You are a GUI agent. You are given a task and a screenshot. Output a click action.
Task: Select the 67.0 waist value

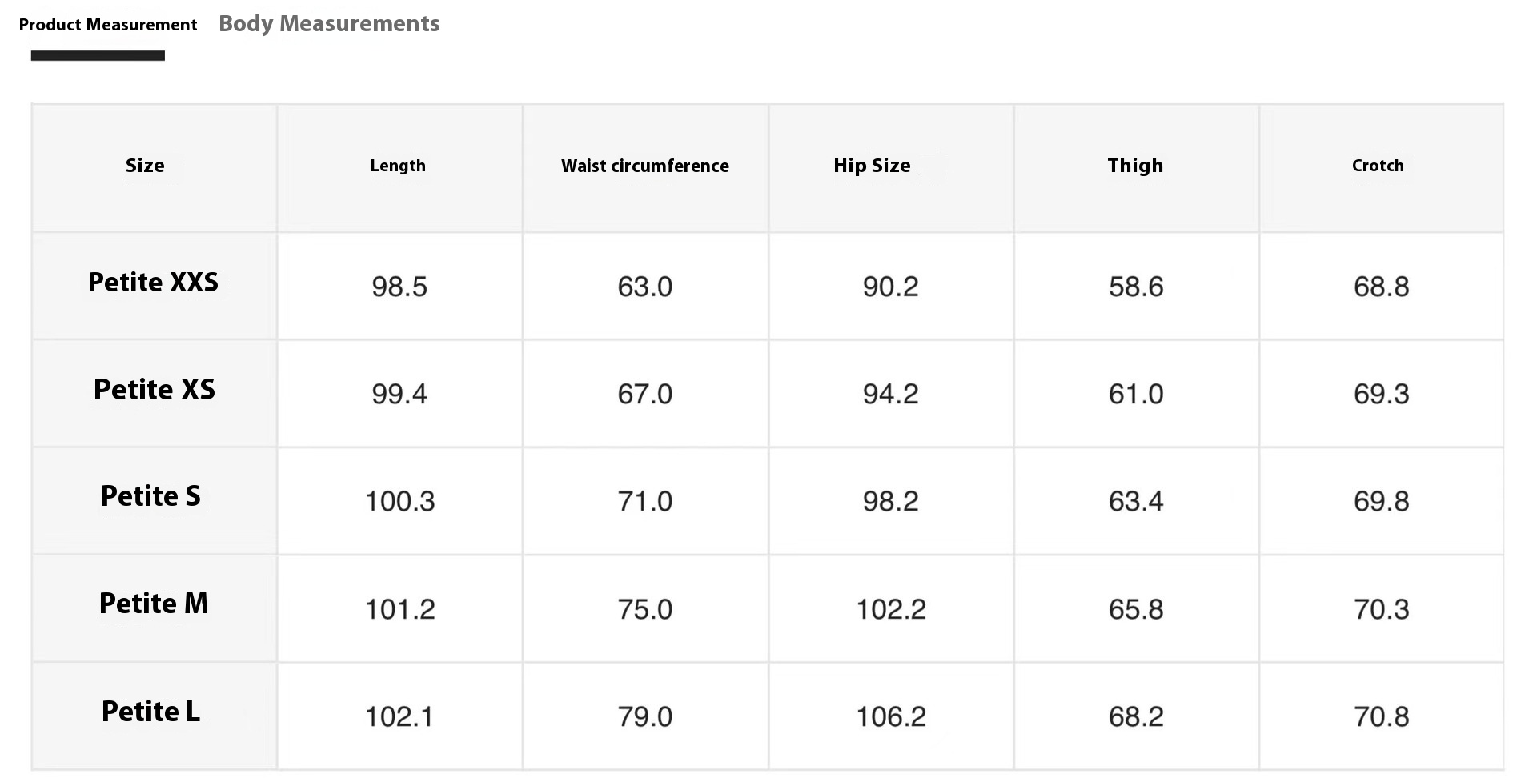645,394
